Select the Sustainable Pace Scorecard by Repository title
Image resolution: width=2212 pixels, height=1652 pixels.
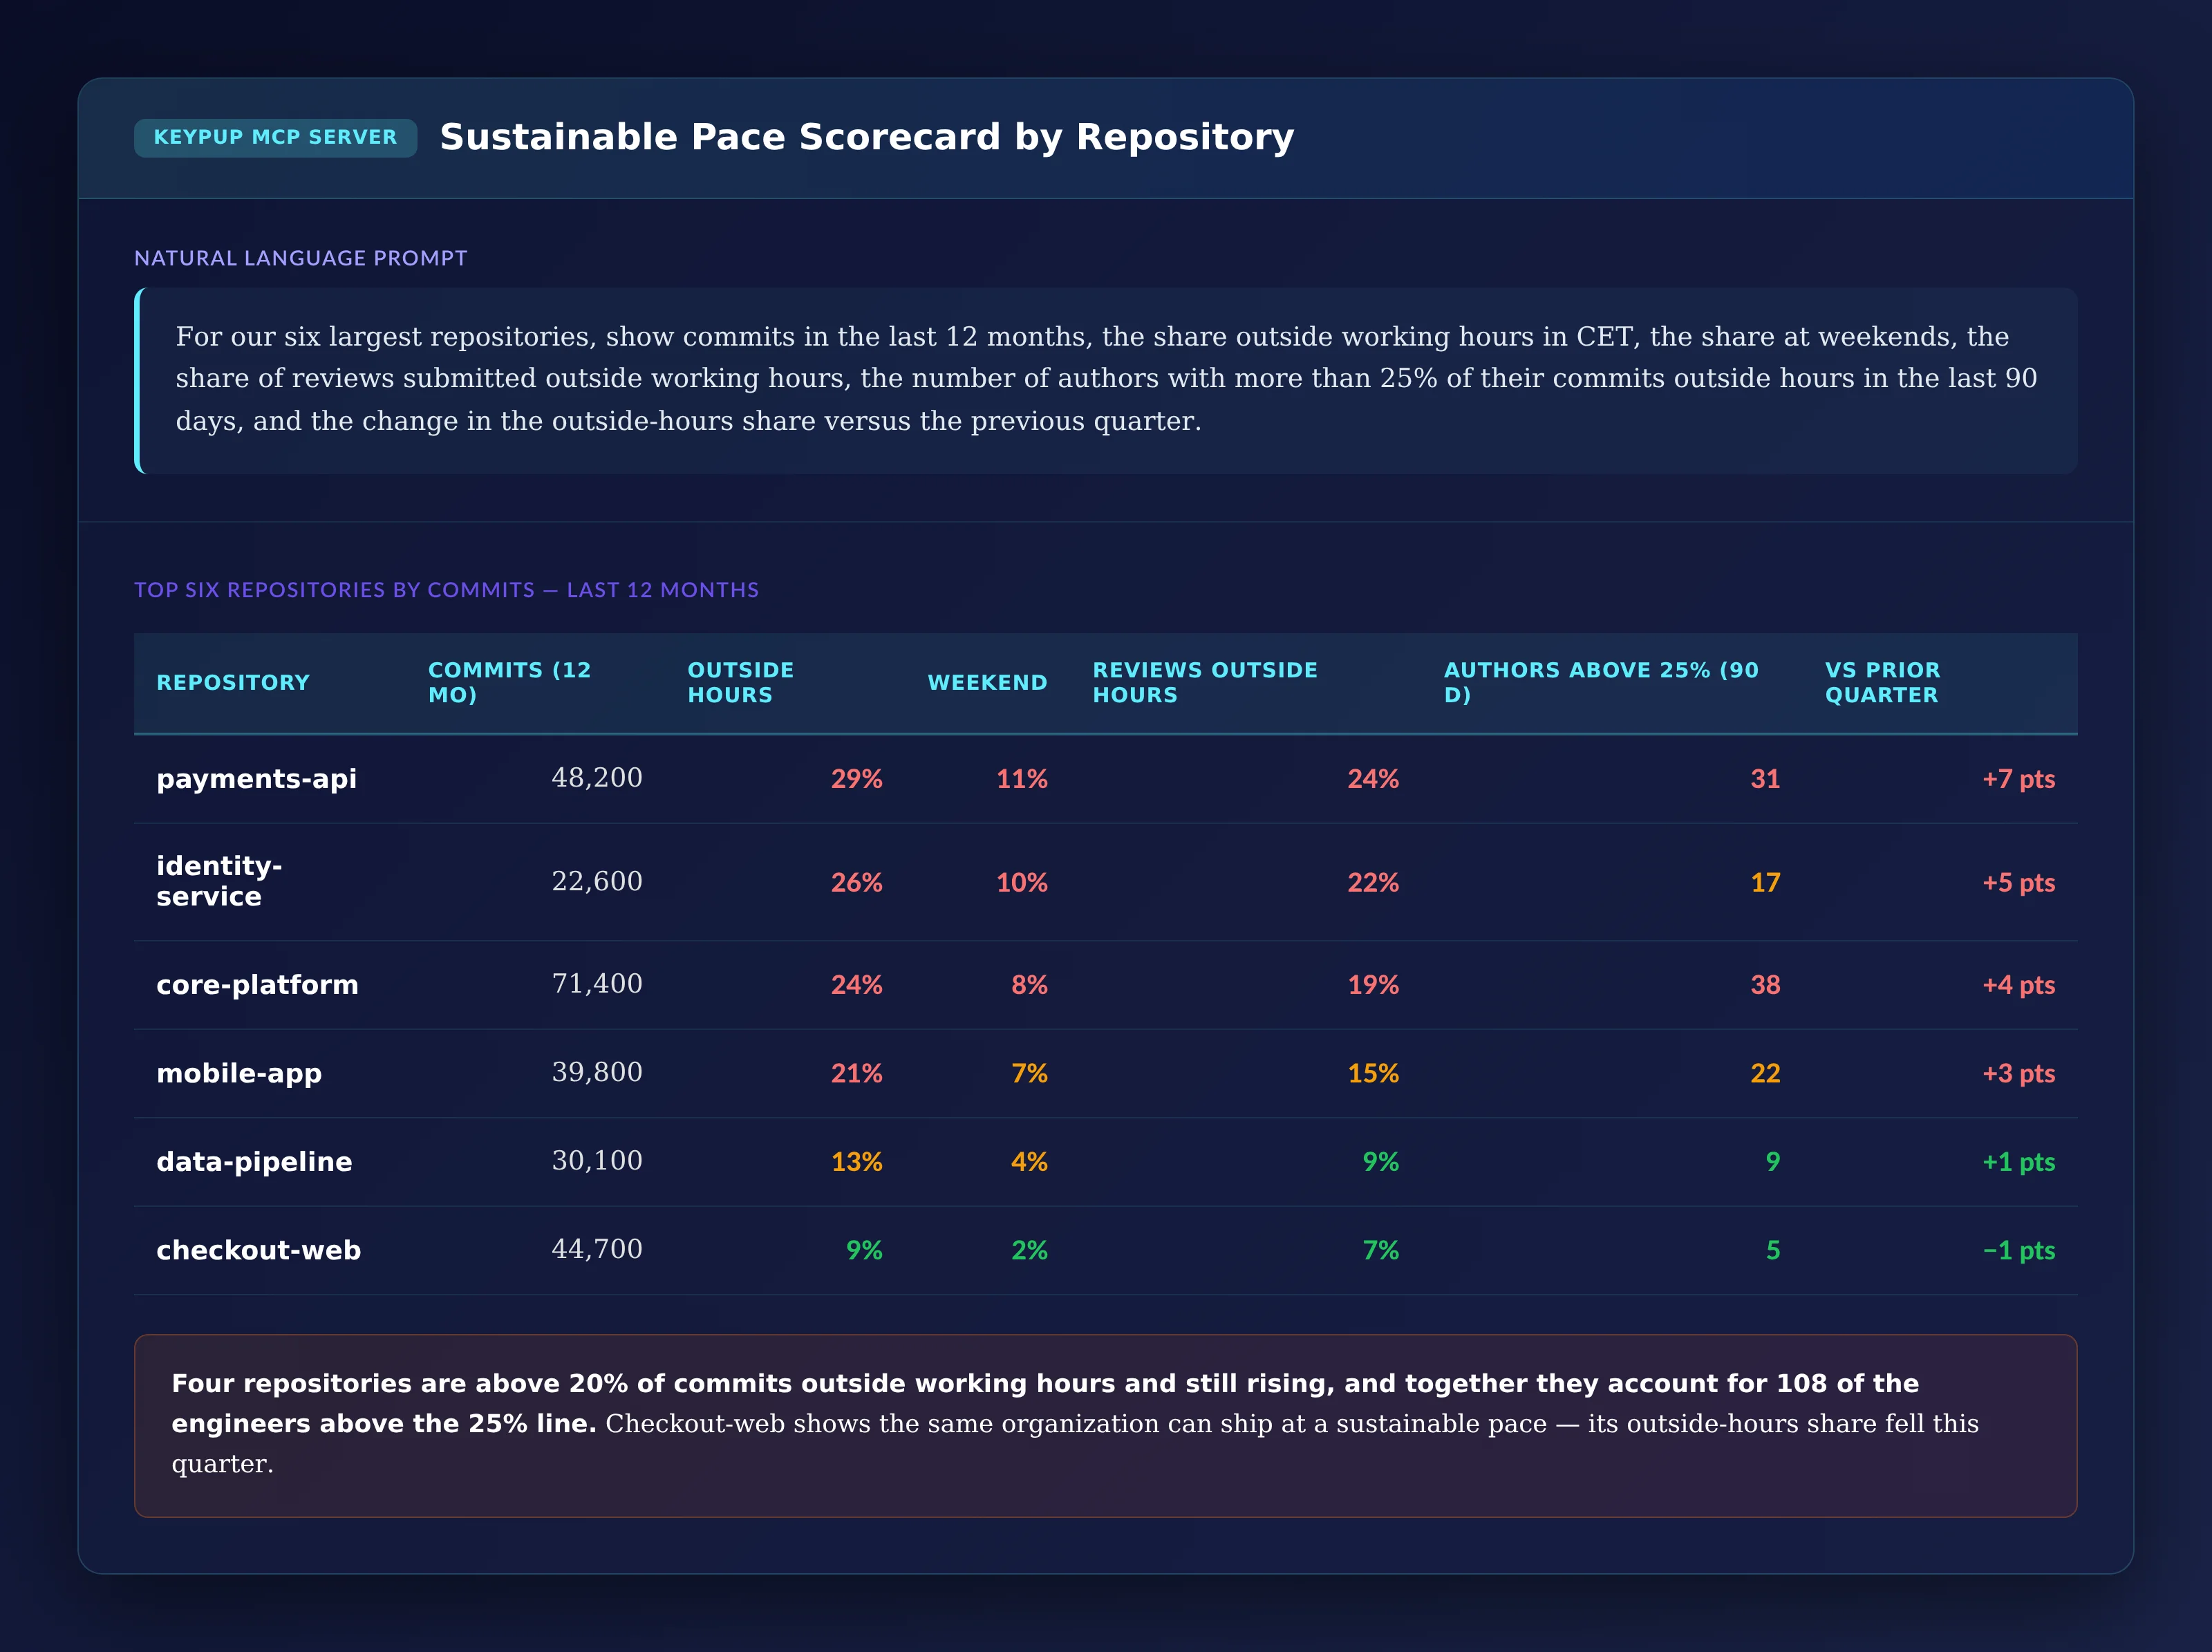(866, 137)
